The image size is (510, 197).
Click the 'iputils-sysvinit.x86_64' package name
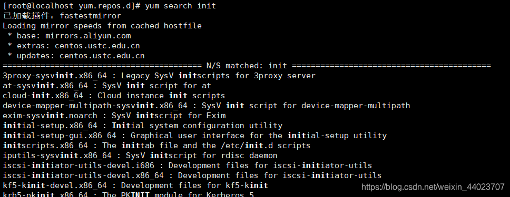(57, 155)
